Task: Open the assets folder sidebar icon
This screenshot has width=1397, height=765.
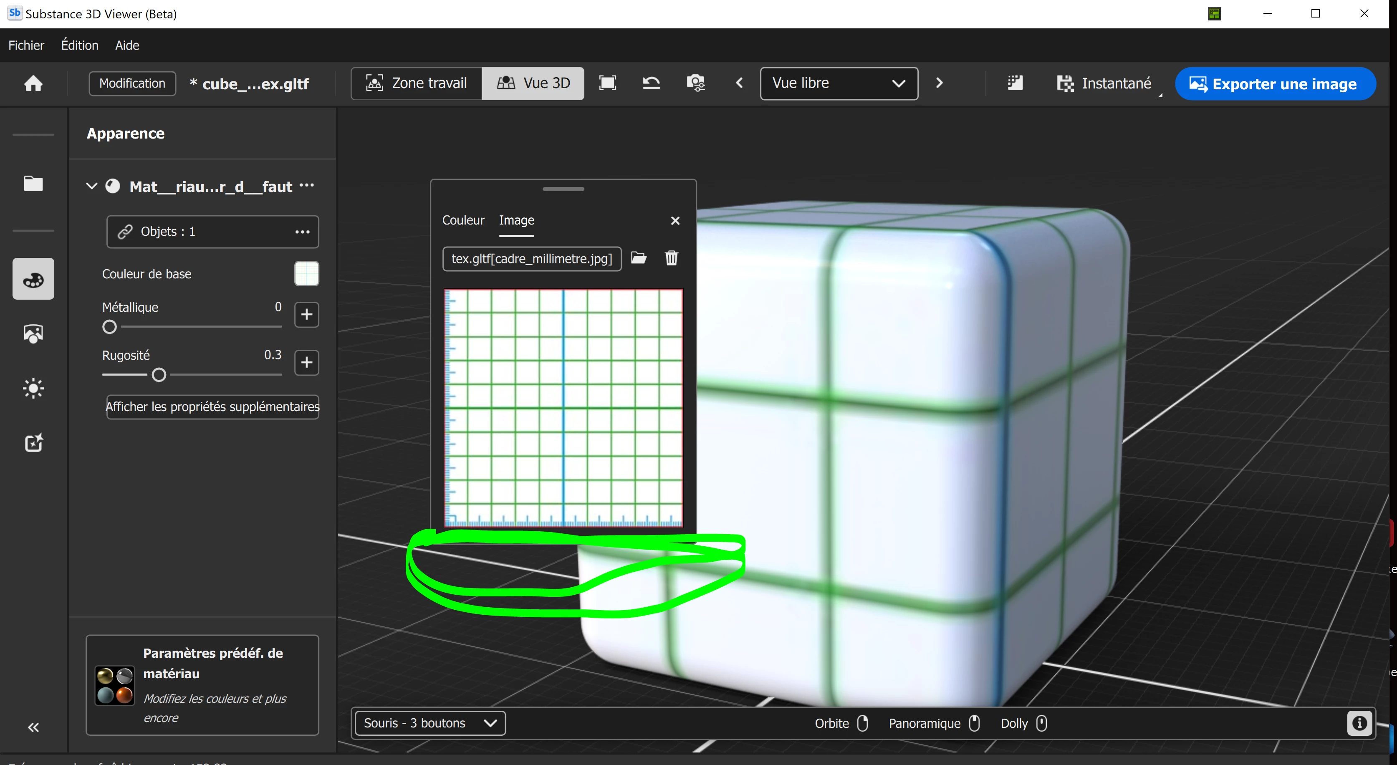Action: [33, 183]
